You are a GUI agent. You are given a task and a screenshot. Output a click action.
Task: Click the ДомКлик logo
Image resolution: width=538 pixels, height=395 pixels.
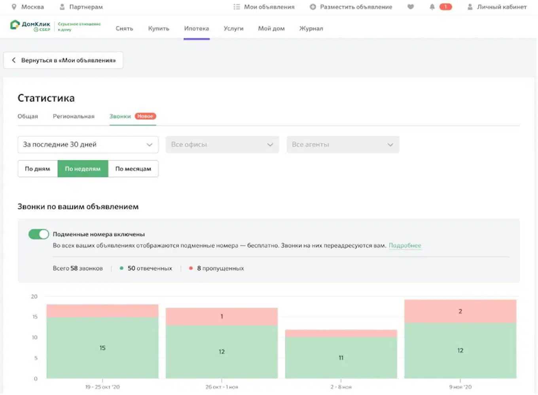[30, 26]
